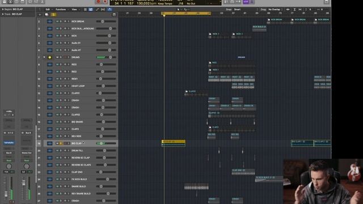Select the KICK BUILD region in the arrangement

point(259,28)
